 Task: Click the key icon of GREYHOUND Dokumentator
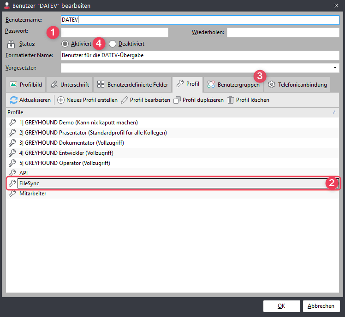(x=12, y=143)
